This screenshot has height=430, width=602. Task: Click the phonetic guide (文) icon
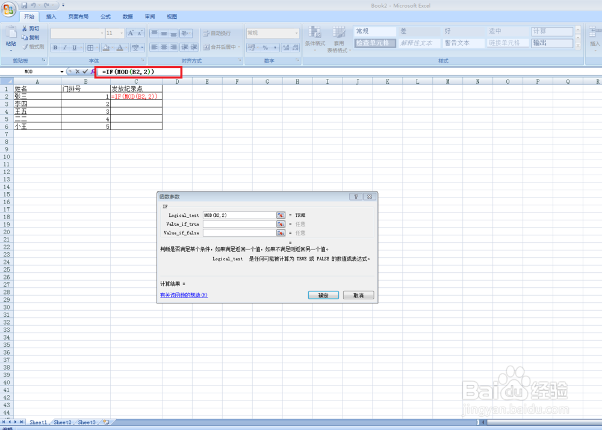(135, 48)
